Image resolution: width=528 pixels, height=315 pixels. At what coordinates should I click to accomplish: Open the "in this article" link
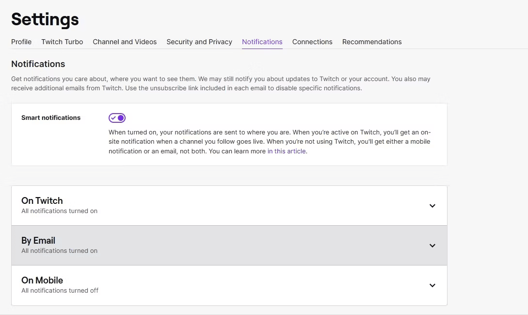pos(286,151)
